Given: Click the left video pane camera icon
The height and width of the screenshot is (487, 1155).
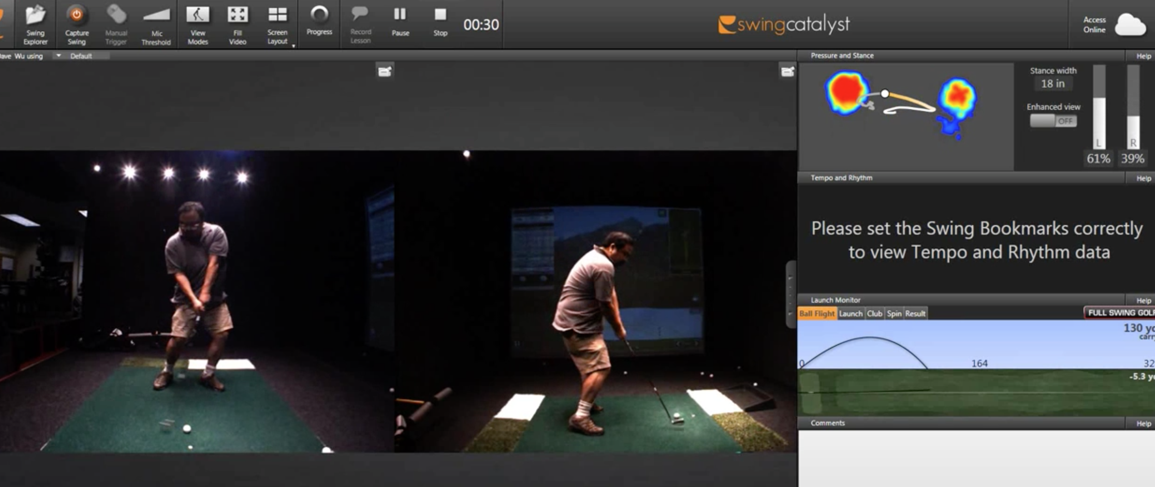Looking at the screenshot, I should [x=384, y=72].
